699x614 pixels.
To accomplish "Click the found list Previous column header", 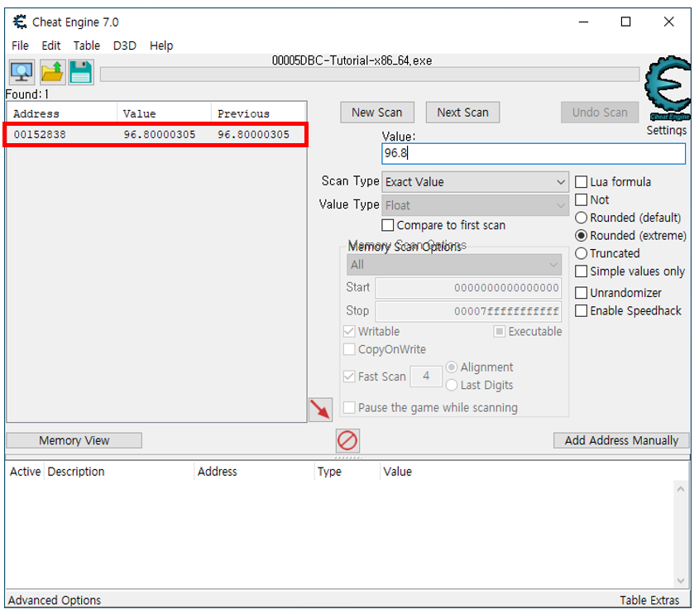I will (259, 113).
